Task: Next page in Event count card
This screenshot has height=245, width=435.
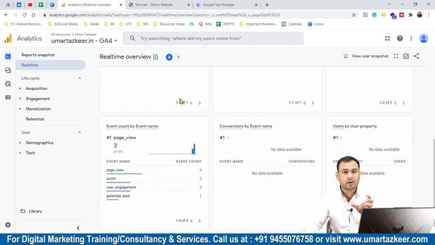Action: pos(199,220)
